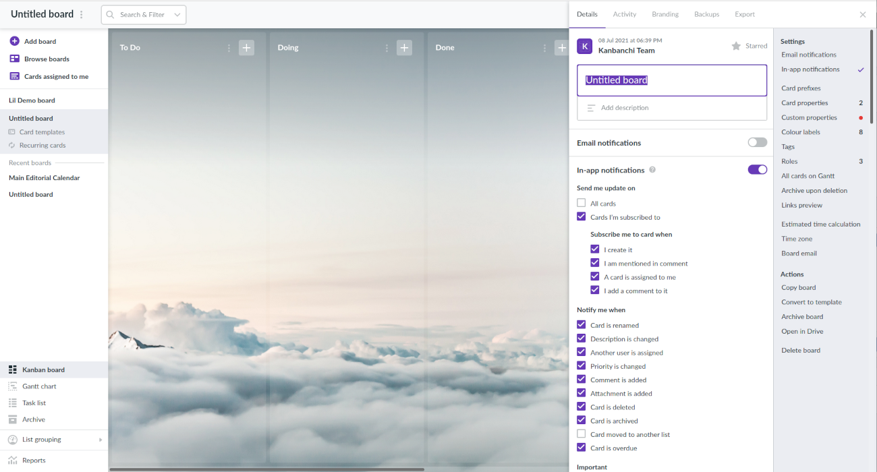The image size is (877, 472).
Task: Open the Done list options menu
Action: point(545,48)
